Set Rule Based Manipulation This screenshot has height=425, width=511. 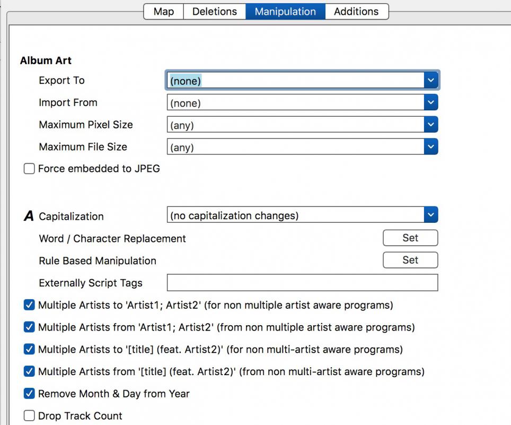410,260
